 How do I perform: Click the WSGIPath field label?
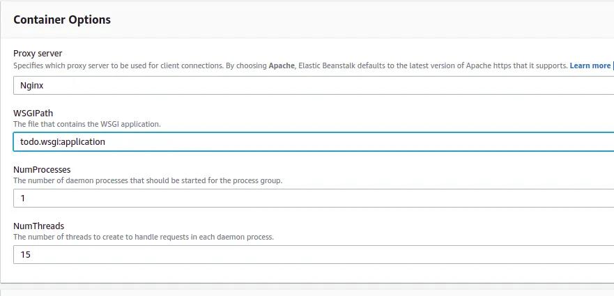33,112
